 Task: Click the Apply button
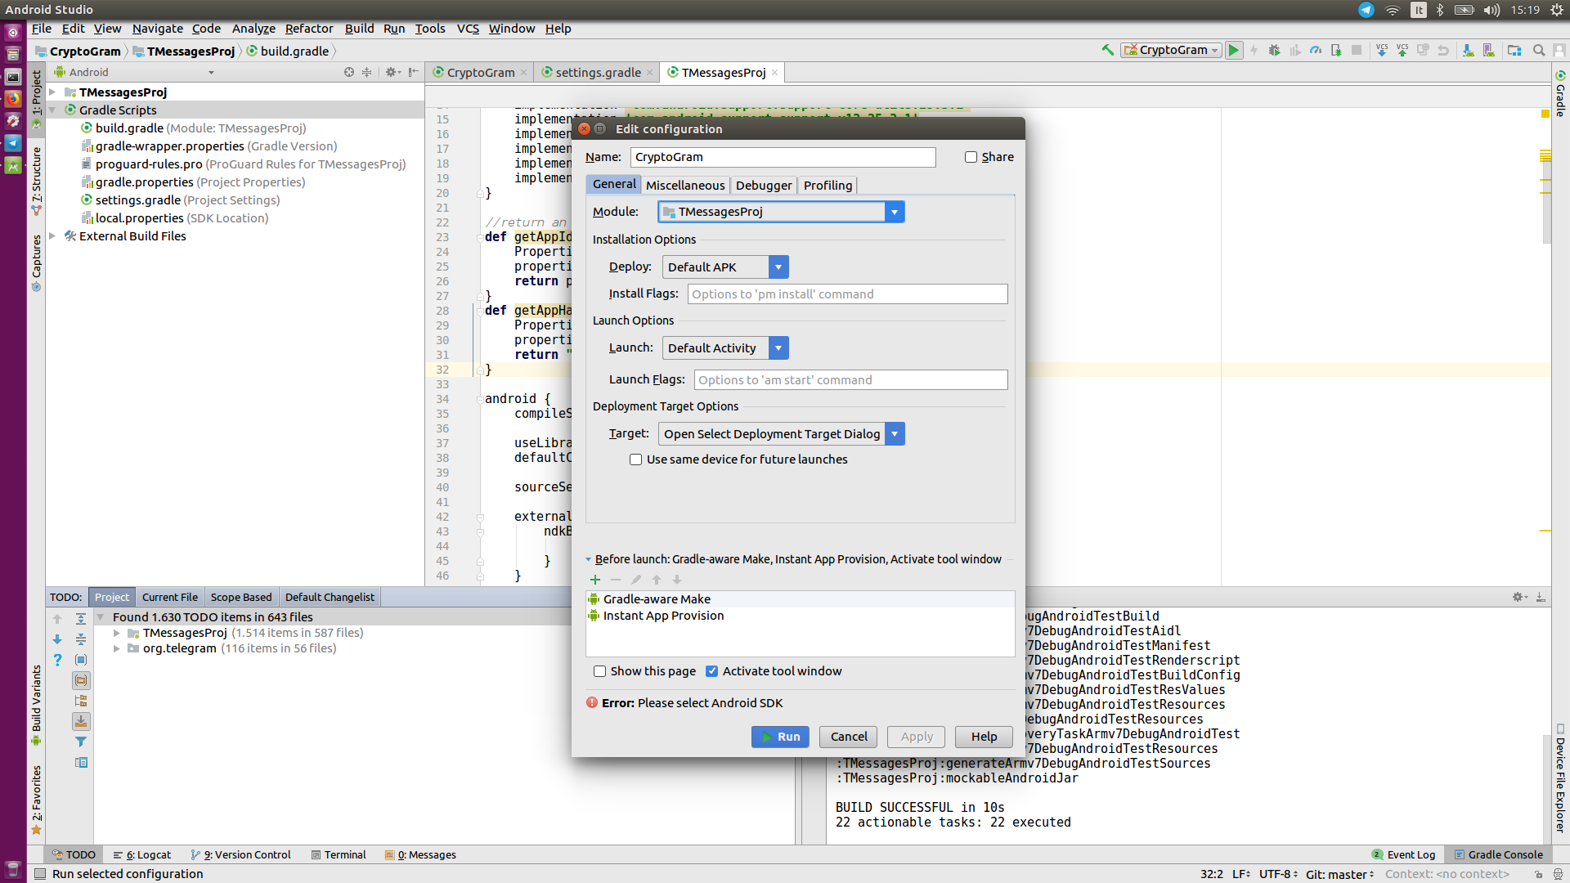point(915,737)
